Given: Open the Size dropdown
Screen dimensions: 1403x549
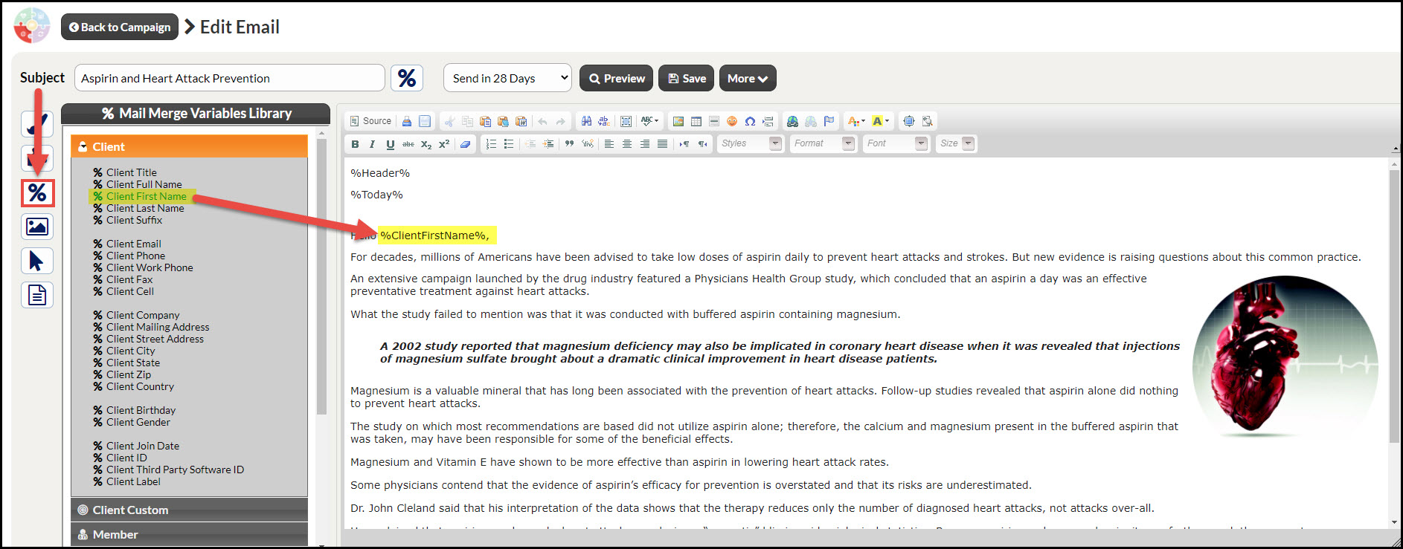Looking at the screenshot, I should pyautogui.click(x=956, y=143).
